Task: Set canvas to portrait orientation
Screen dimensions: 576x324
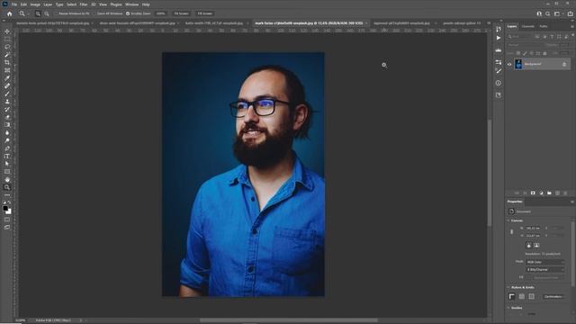Action: click(529, 245)
